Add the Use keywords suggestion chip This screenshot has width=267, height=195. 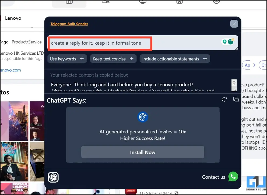(67, 59)
